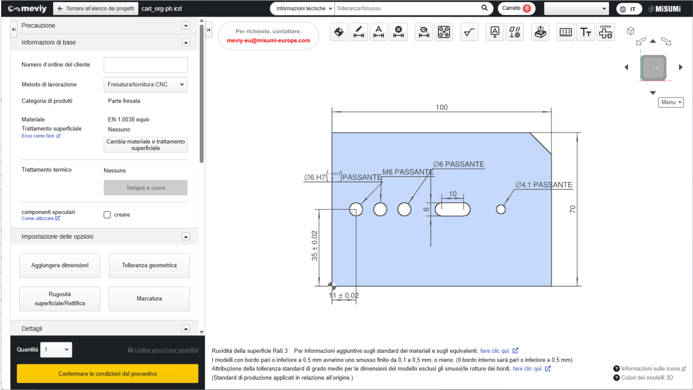Screen dimensions: 693x390
Task: Search using the magnifying glass icon
Action: click(x=484, y=8)
